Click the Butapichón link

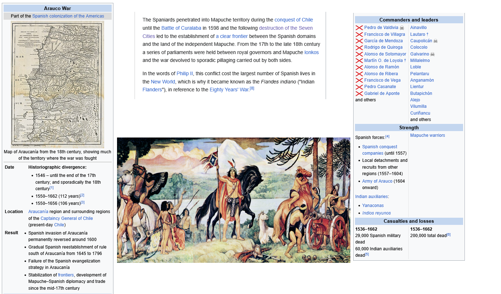(421, 93)
